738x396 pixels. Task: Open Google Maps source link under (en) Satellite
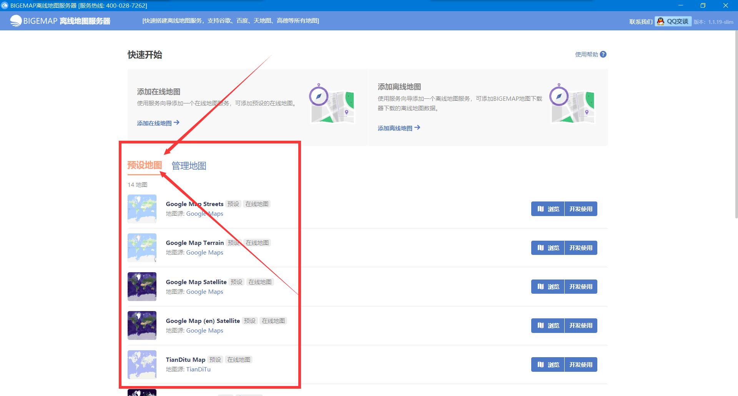(204, 331)
